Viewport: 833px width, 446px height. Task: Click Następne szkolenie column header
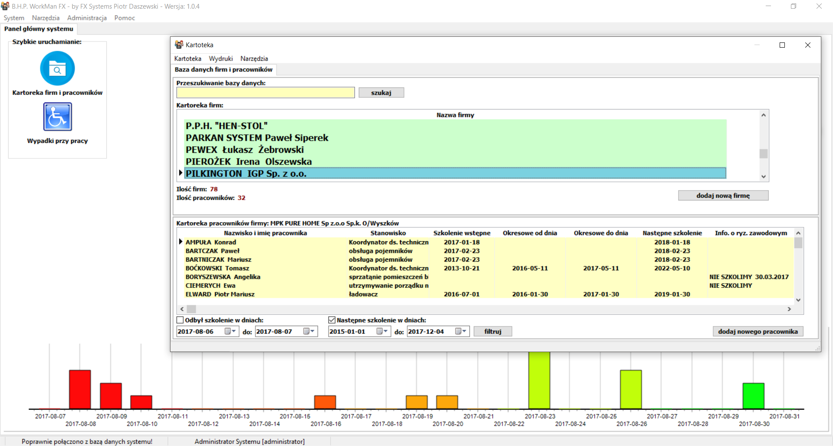(672, 233)
